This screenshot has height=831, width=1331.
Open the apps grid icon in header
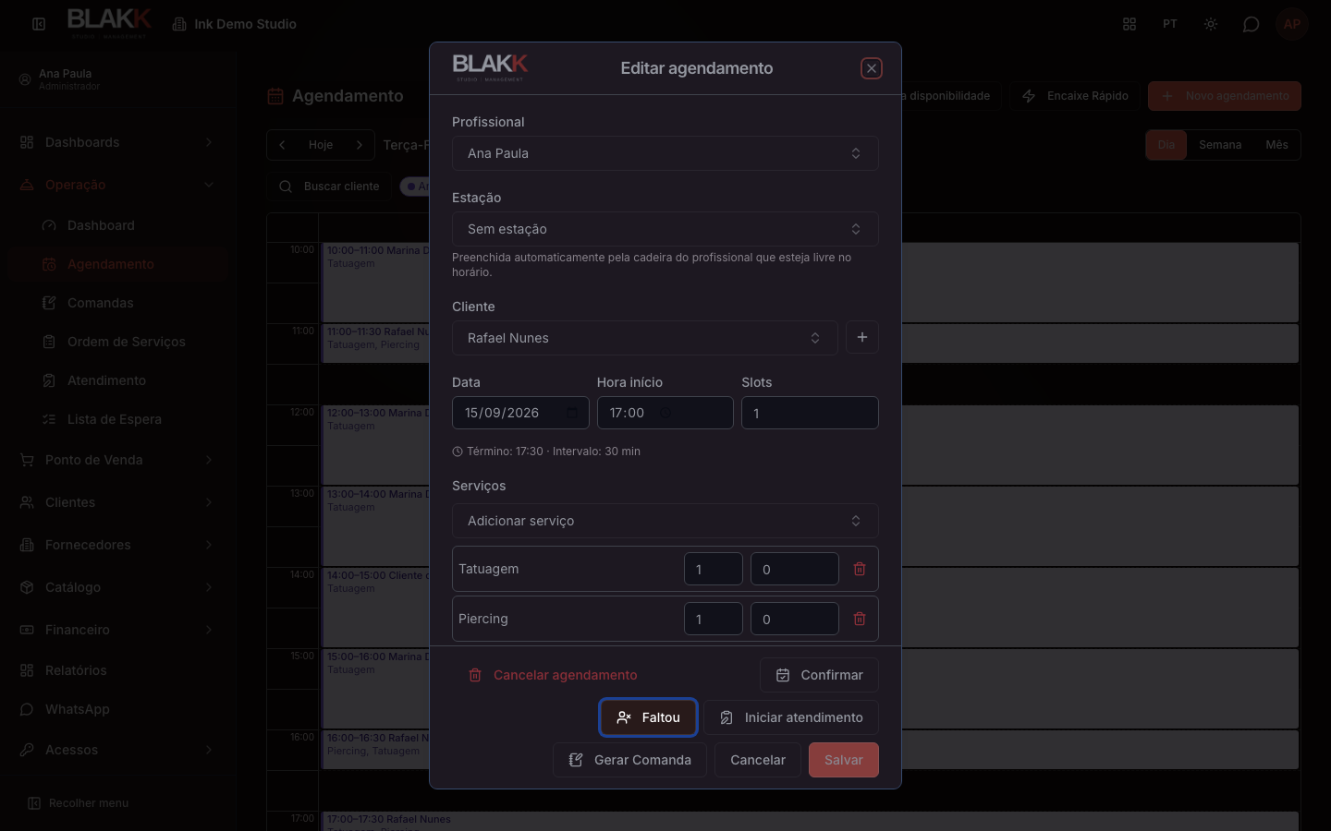pos(1130,24)
